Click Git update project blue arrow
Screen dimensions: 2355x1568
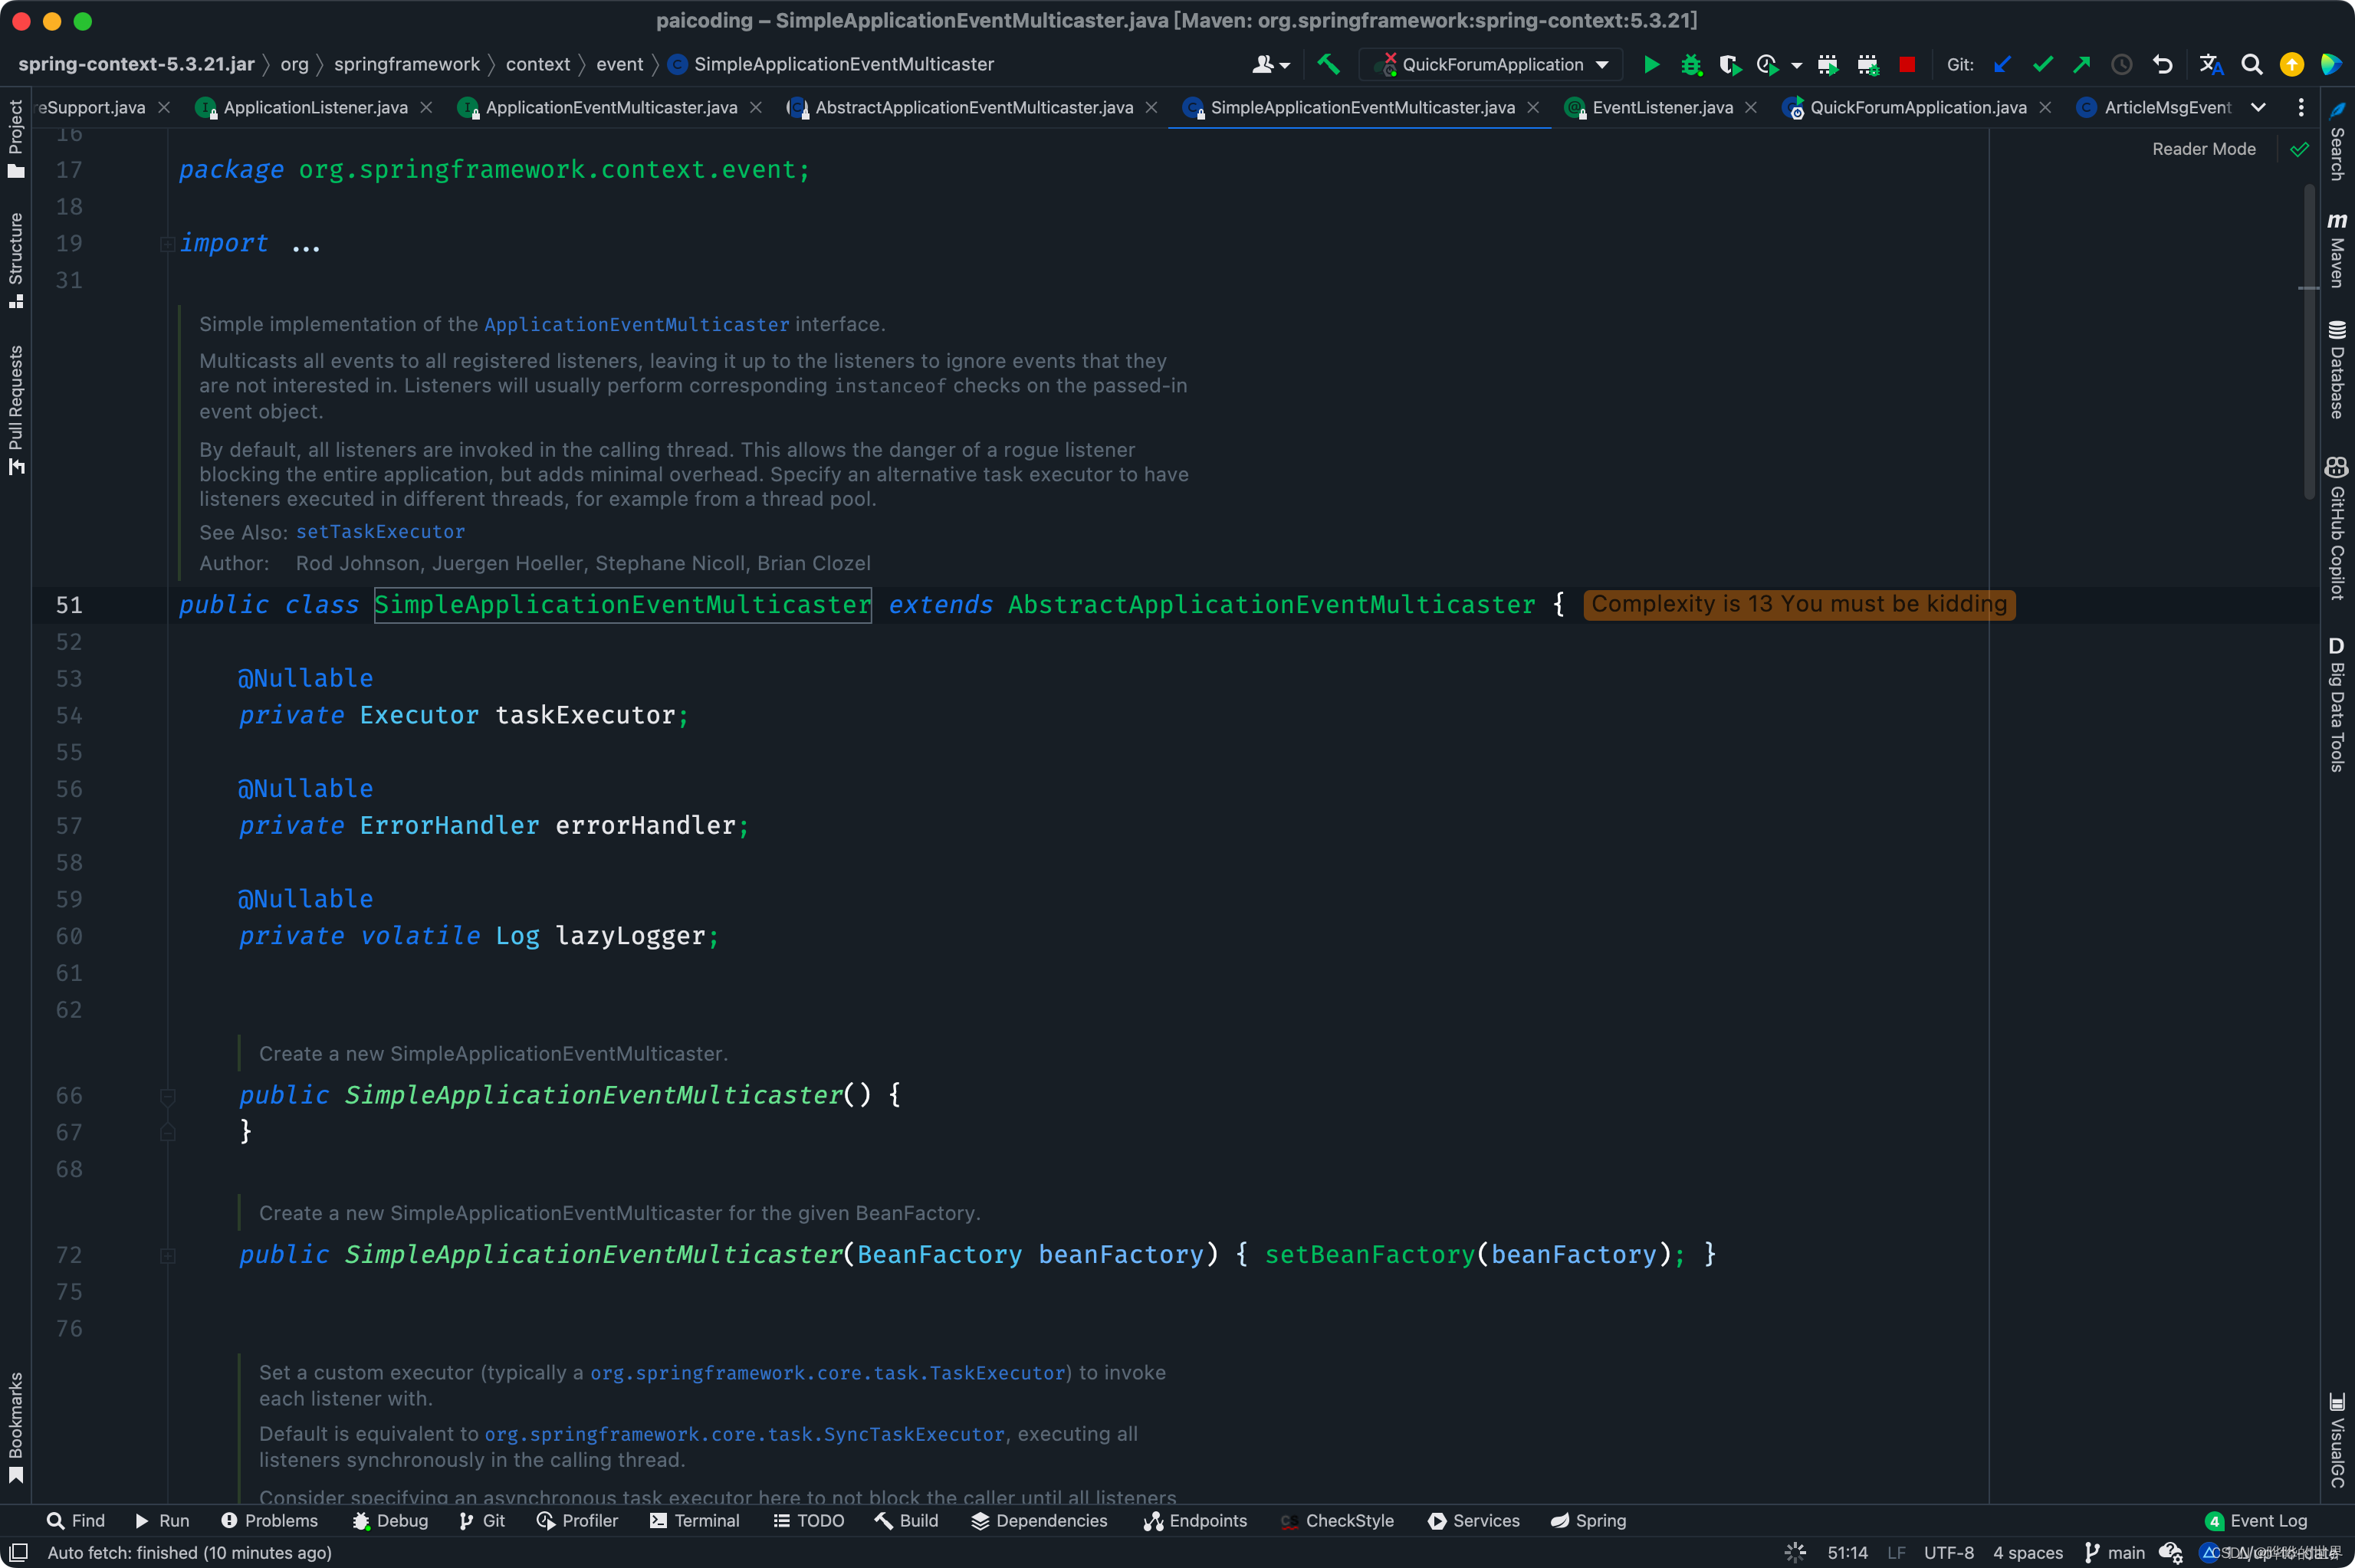pos(2002,65)
